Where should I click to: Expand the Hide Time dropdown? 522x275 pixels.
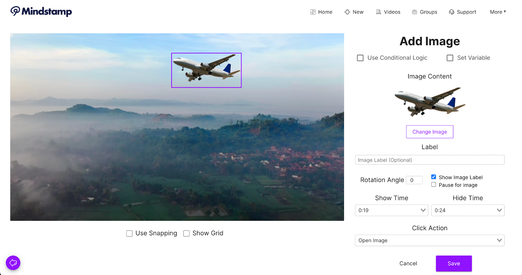pyautogui.click(x=468, y=210)
